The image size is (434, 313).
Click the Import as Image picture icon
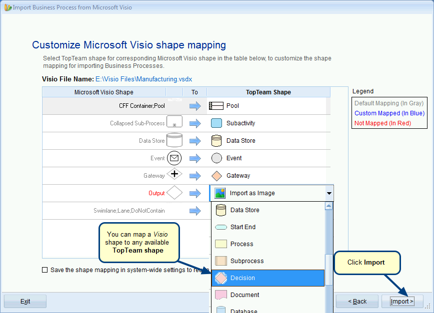coord(220,193)
